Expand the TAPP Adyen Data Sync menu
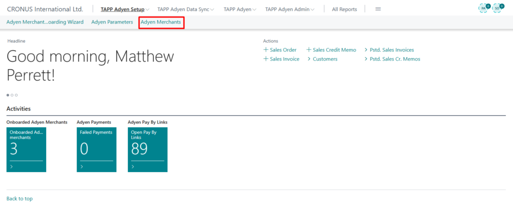This screenshot has width=513, height=213. (x=185, y=9)
